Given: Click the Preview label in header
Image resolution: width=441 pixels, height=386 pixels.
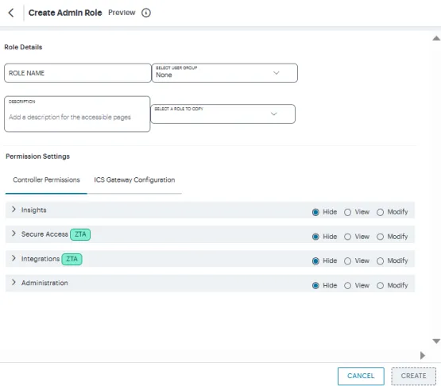Looking at the screenshot, I should (x=122, y=13).
